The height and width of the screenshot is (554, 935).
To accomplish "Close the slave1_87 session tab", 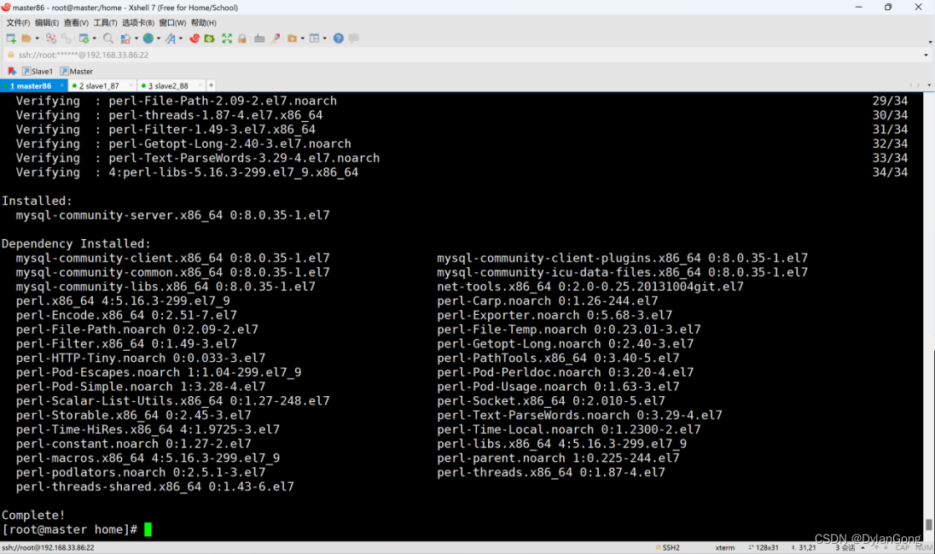I will [x=131, y=86].
